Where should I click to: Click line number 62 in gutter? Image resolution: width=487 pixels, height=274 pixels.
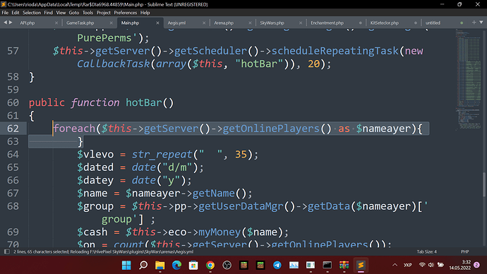point(13,129)
